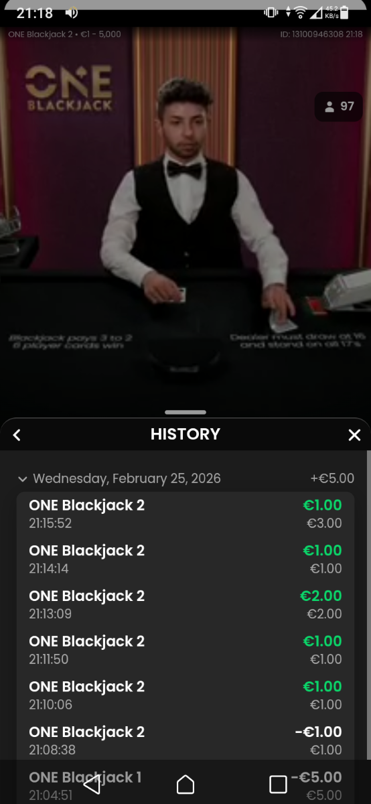Open the 21:13:09 game round entry
The image size is (371, 804).
click(x=185, y=604)
